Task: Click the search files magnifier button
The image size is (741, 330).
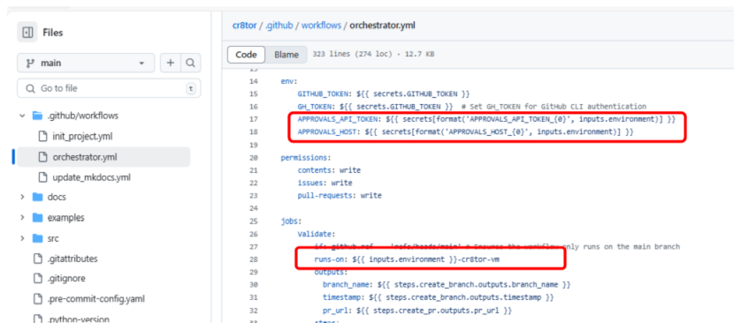Action: pyautogui.click(x=190, y=64)
